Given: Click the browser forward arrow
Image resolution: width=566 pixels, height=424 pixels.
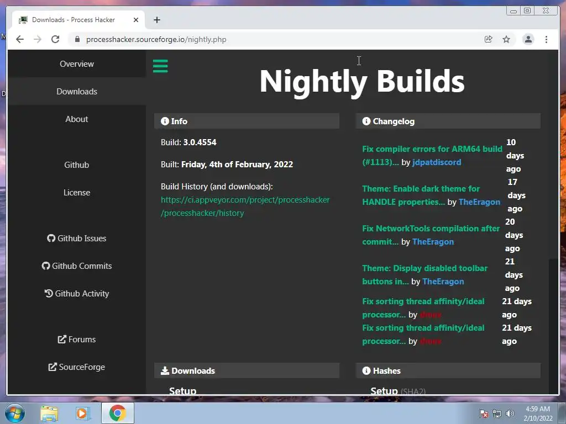Looking at the screenshot, I should tap(38, 39).
